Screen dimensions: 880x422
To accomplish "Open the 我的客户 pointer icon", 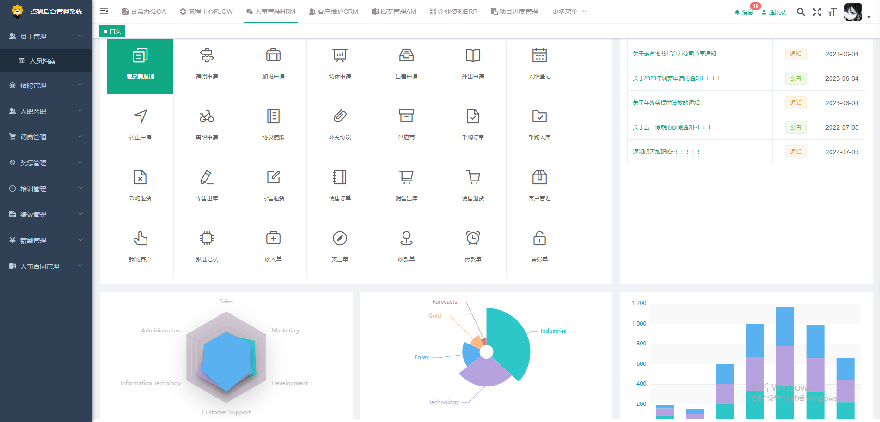I will tap(140, 238).
